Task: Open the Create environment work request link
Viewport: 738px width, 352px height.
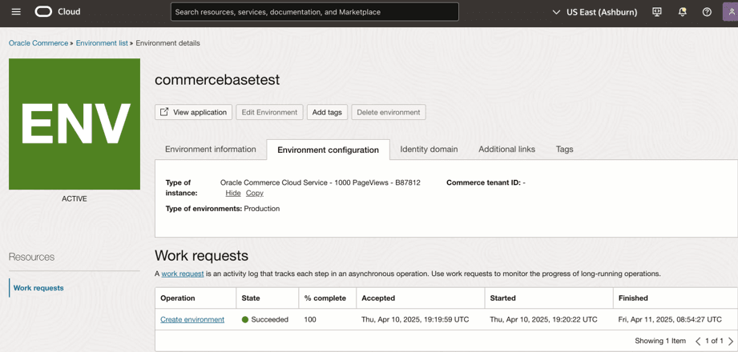Action: point(192,319)
